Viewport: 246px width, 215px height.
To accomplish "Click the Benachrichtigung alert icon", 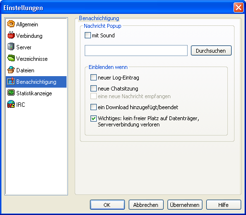I will 11,81.
